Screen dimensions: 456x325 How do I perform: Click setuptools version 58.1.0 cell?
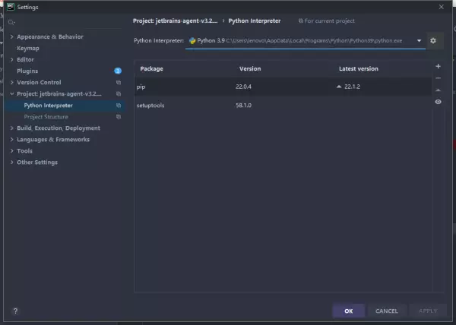tap(243, 105)
